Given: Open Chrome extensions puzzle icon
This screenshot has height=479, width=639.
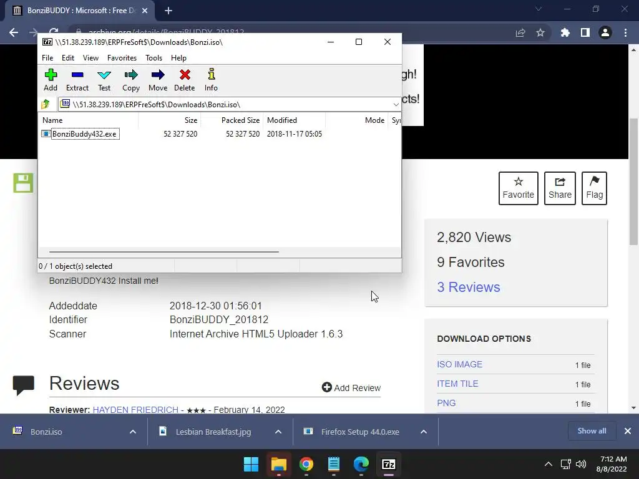Looking at the screenshot, I should (565, 32).
